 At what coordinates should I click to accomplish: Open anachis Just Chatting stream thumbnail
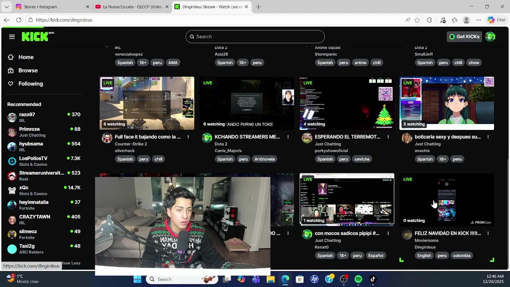pyautogui.click(x=447, y=103)
